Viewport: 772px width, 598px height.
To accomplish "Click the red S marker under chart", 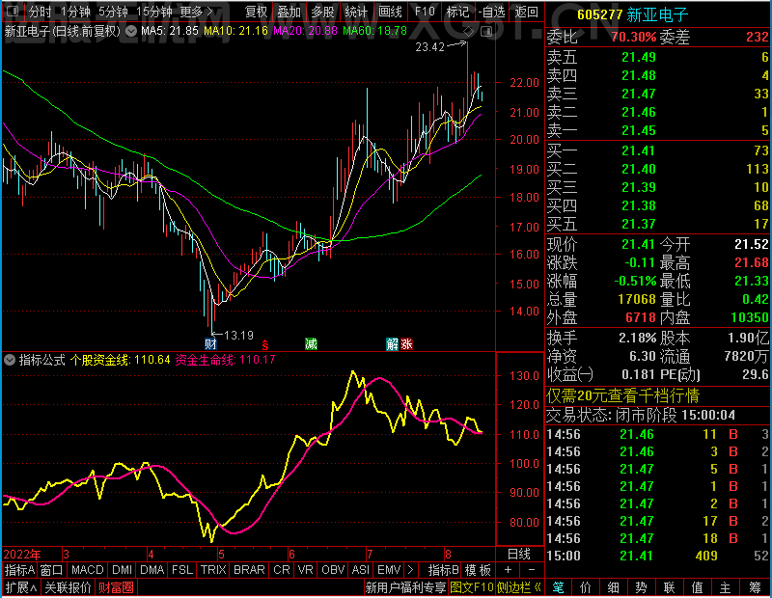I will tap(265, 345).
